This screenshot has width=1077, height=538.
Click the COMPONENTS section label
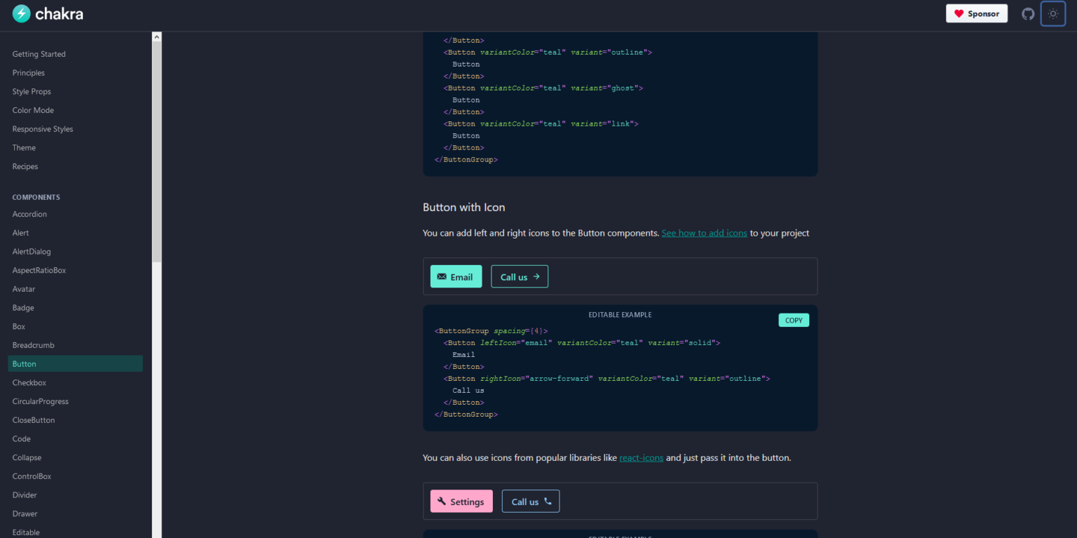(36, 197)
